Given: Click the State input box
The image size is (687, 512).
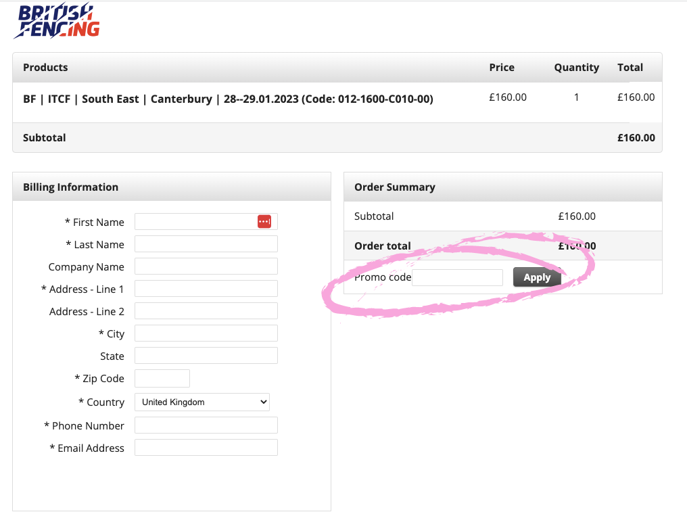Looking at the screenshot, I should (x=206, y=356).
